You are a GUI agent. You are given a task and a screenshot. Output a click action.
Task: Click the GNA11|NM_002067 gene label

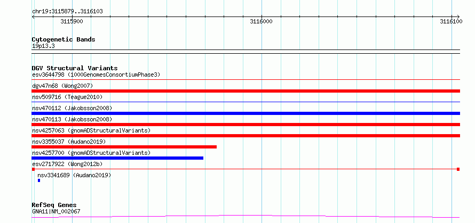pyautogui.click(x=56, y=211)
